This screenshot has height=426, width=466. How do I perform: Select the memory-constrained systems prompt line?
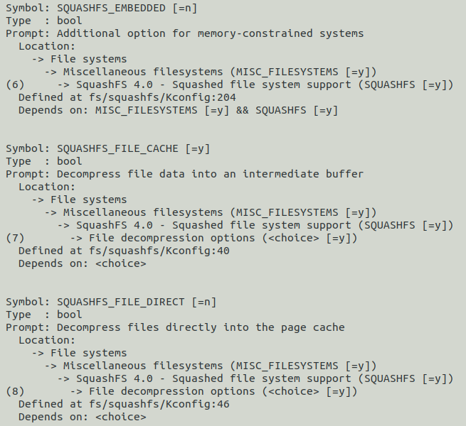(x=185, y=33)
